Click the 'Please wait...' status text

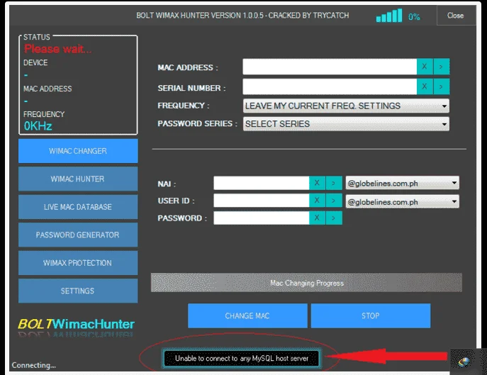click(57, 48)
